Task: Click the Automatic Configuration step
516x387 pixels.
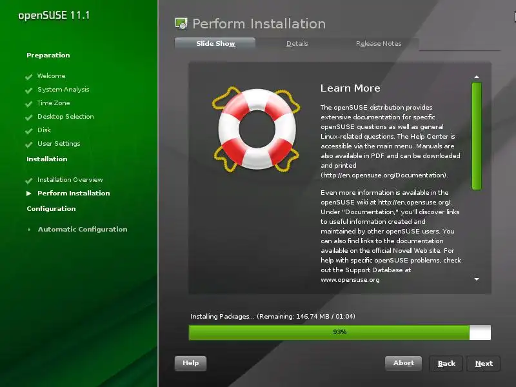Action: pos(83,229)
